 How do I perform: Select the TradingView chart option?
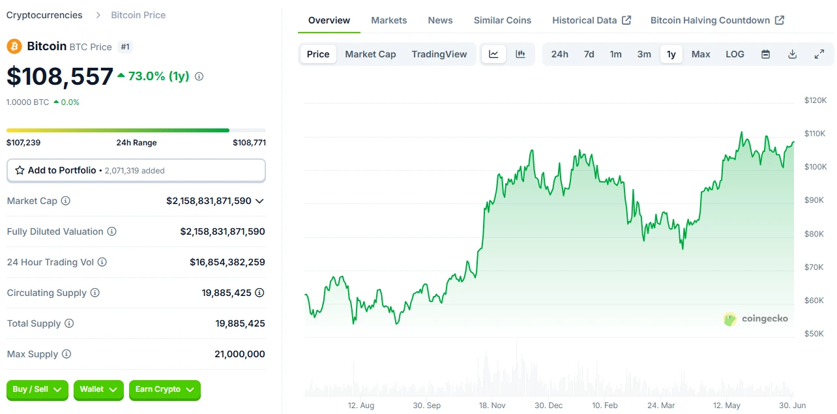click(x=439, y=54)
